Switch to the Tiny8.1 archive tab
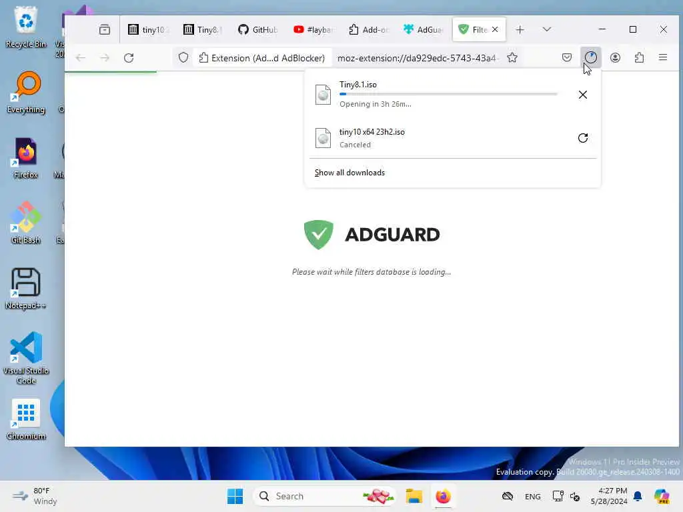The height and width of the screenshot is (512, 683). [203, 29]
